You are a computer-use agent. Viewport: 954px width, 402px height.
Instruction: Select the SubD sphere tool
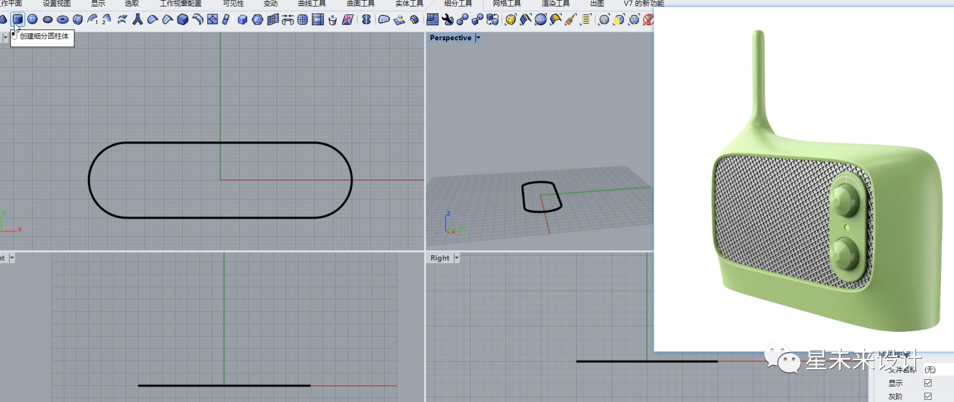click(33, 20)
